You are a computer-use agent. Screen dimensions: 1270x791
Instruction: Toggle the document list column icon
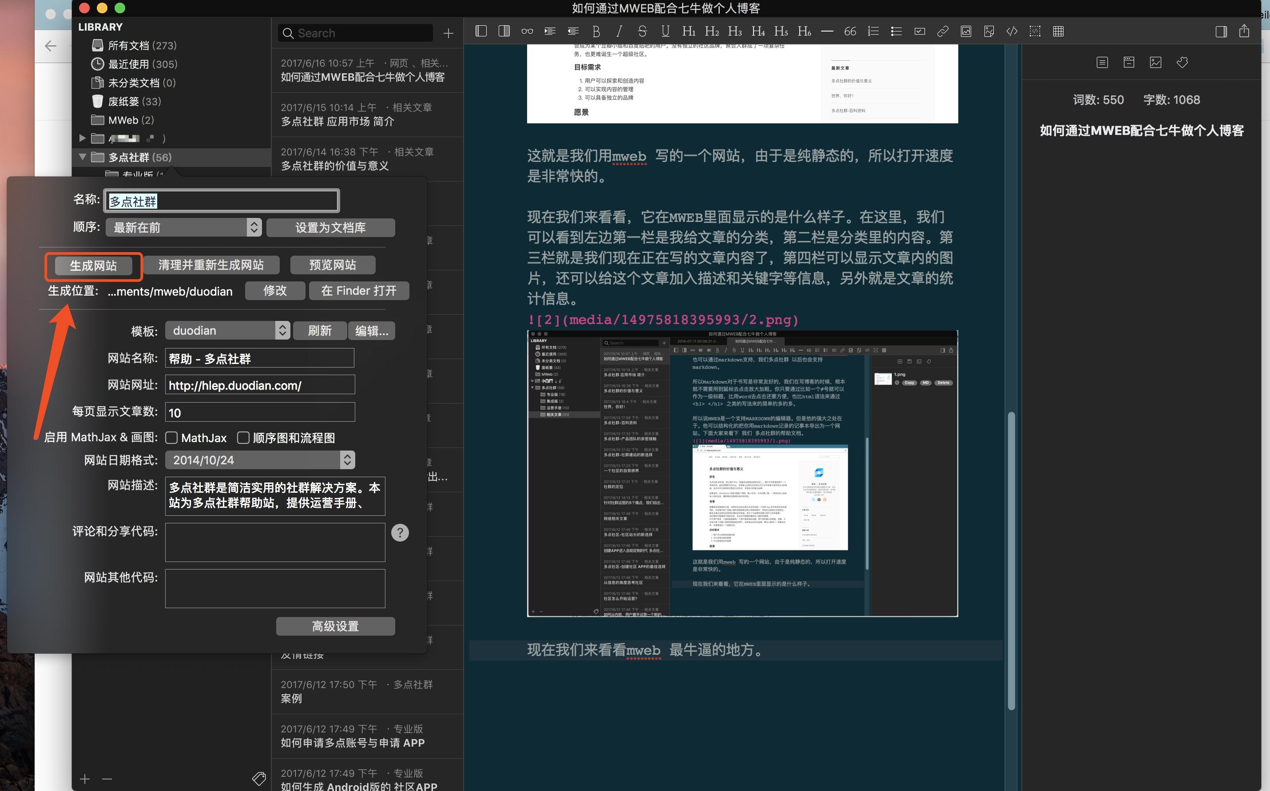(504, 32)
